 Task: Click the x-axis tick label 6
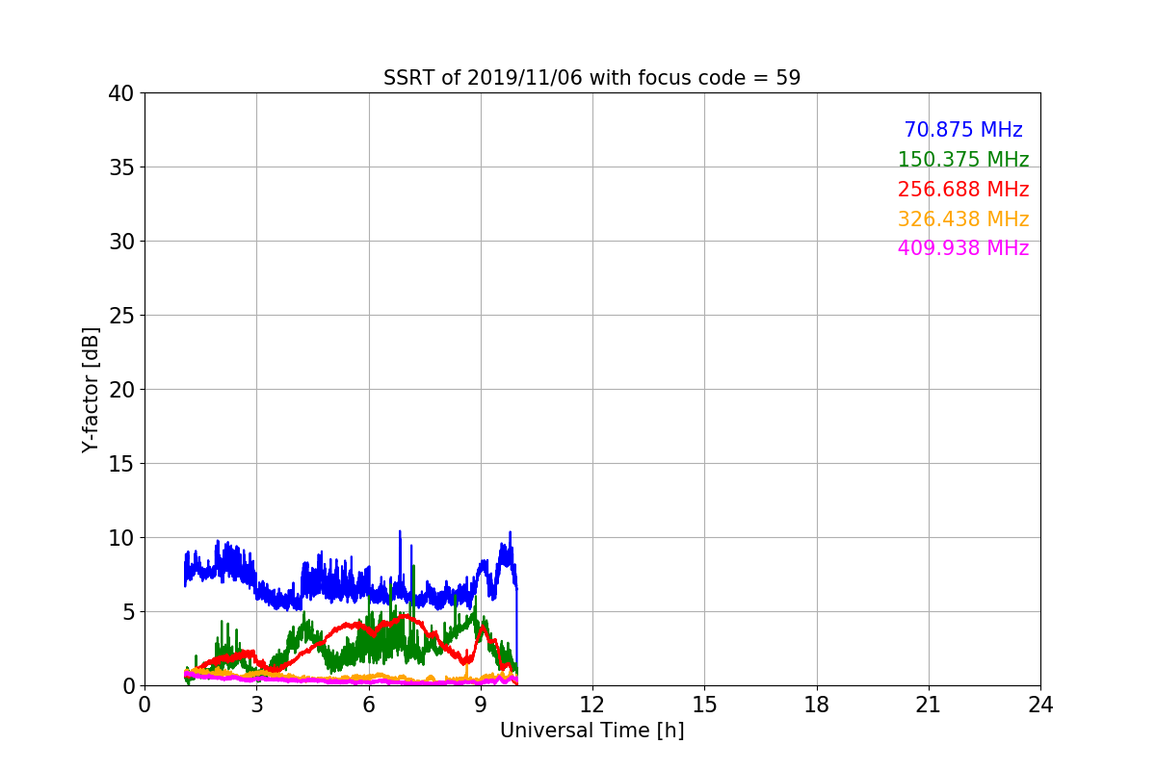[x=368, y=705]
